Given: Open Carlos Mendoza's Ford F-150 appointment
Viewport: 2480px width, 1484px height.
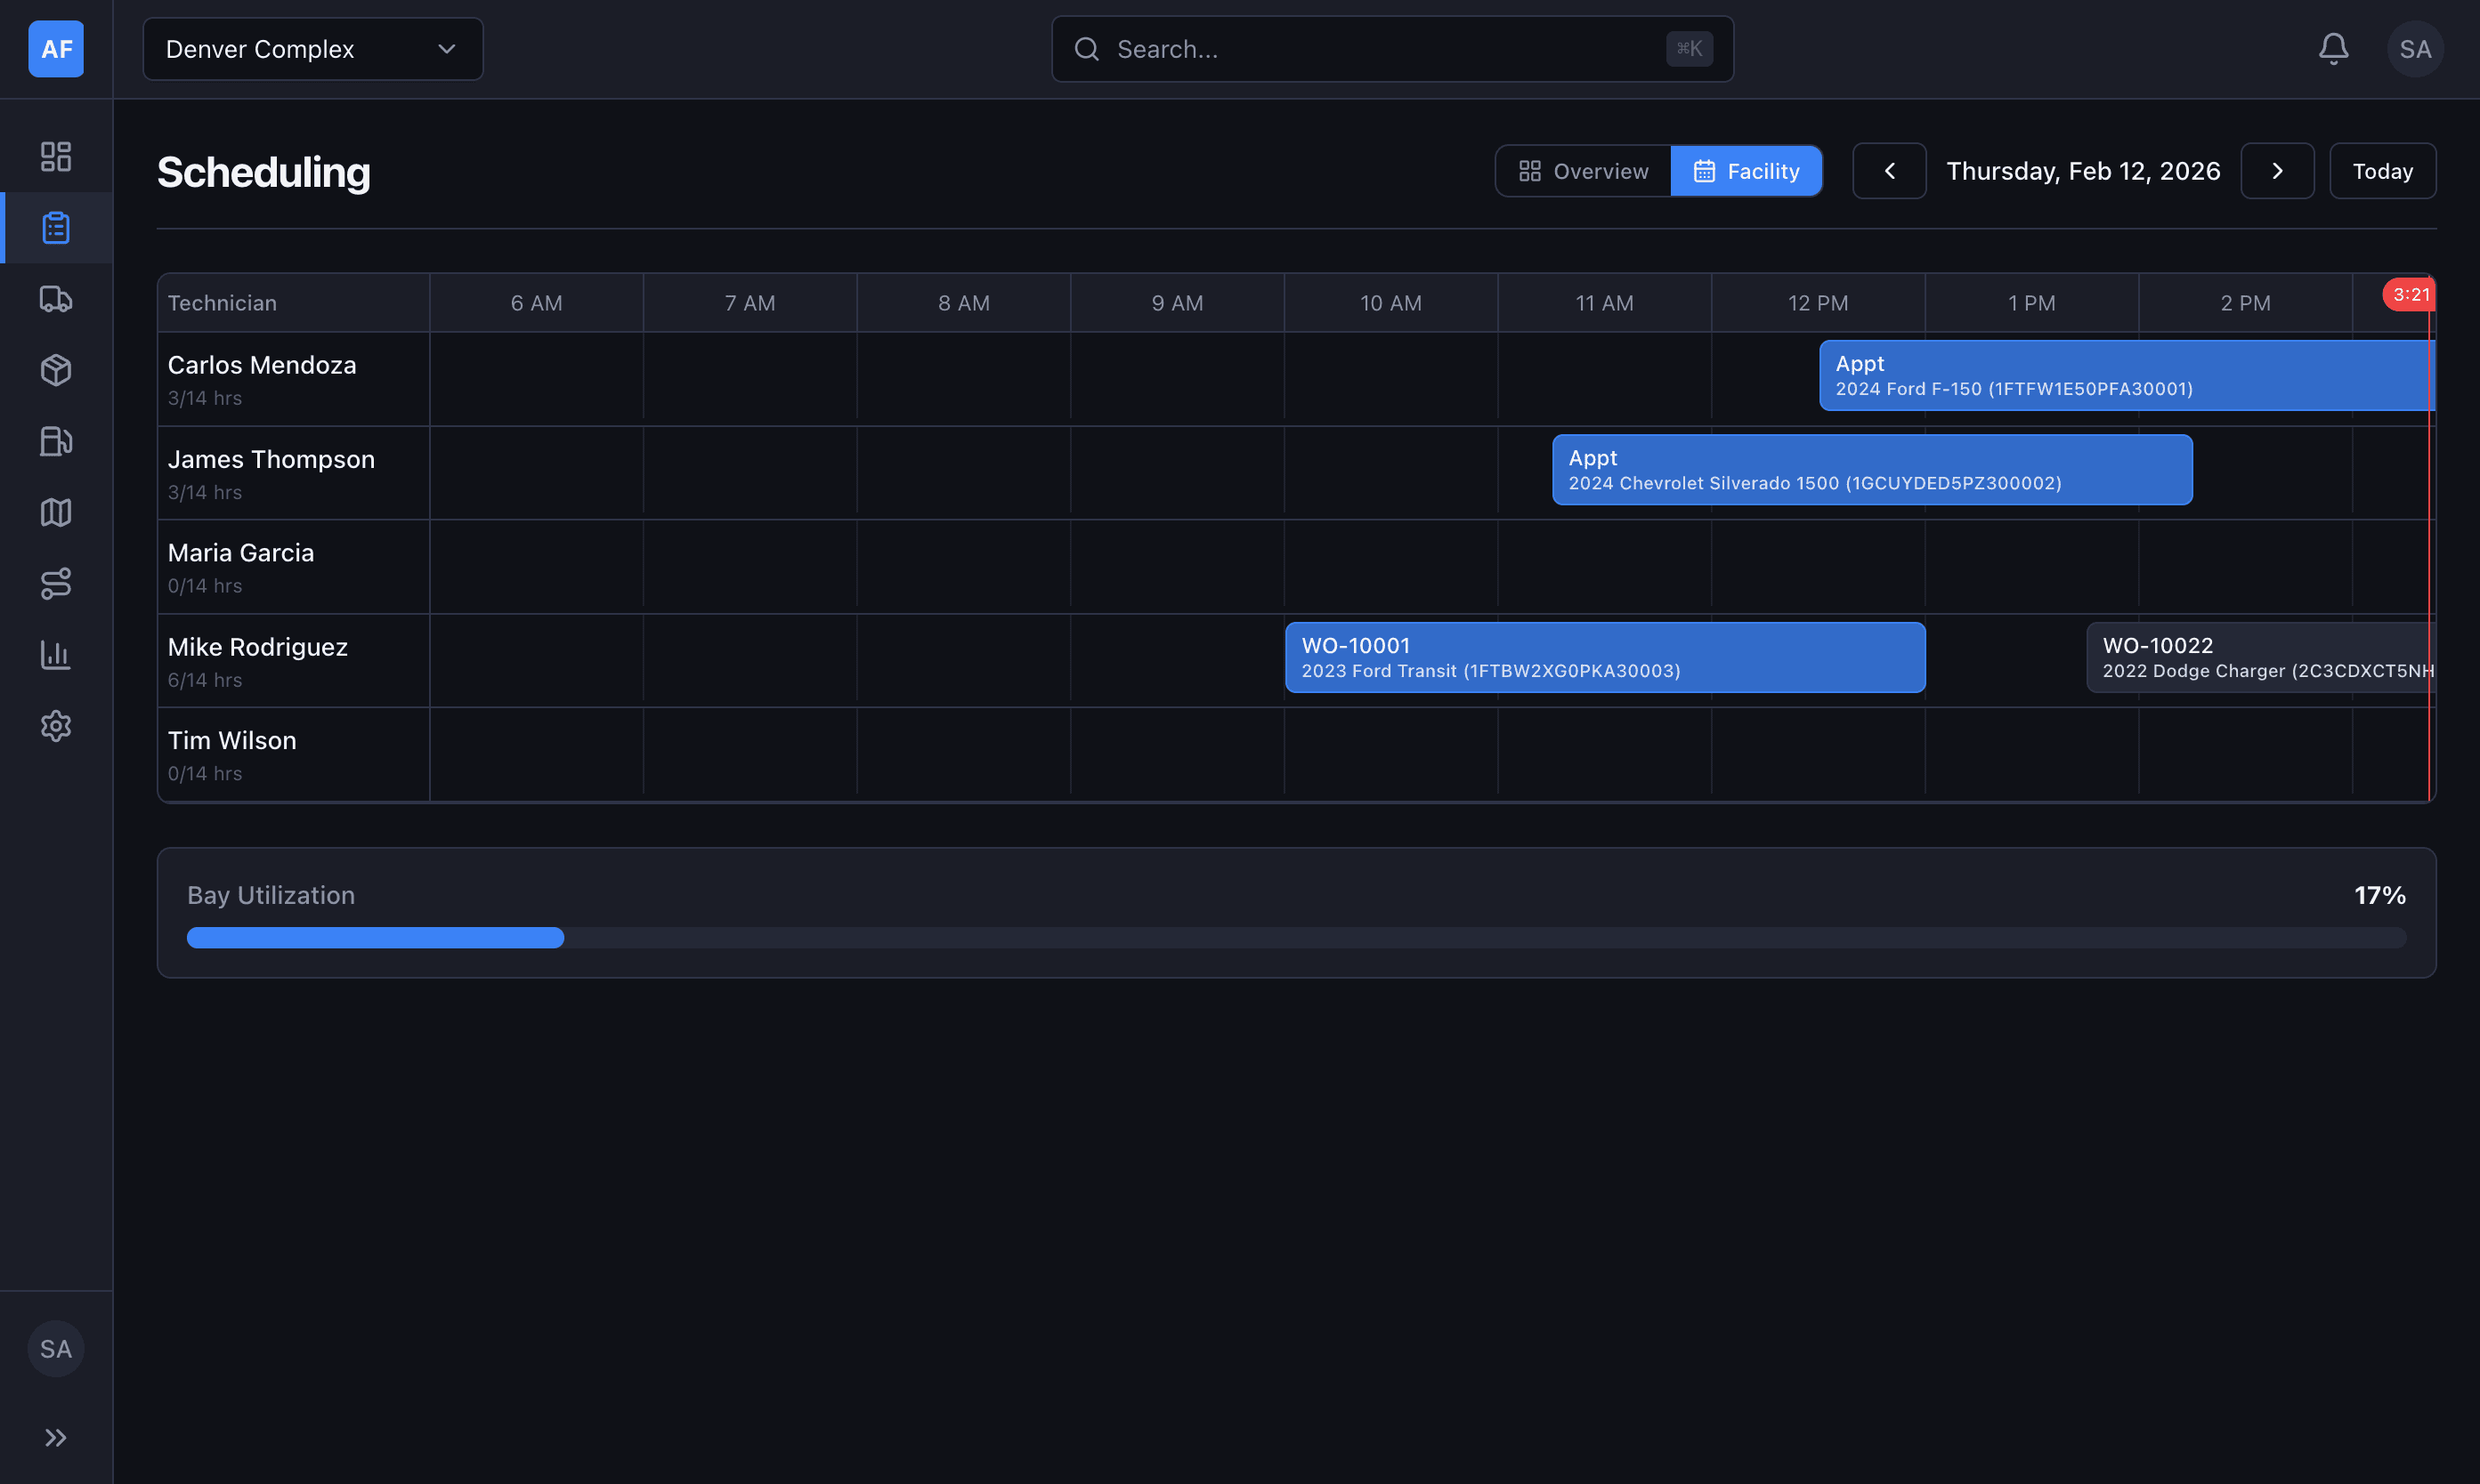Looking at the screenshot, I should 2127,375.
